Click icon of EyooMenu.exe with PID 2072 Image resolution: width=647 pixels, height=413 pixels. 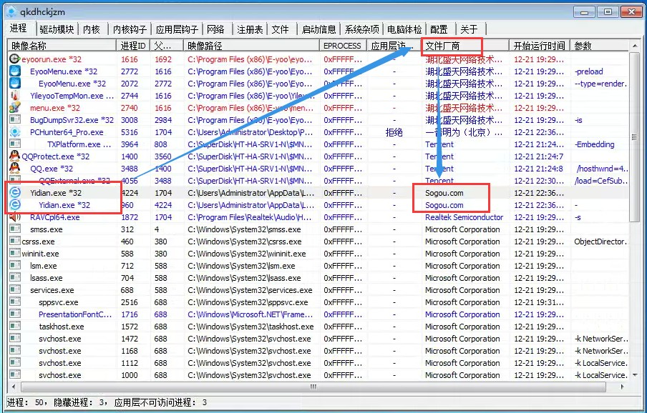(15, 84)
